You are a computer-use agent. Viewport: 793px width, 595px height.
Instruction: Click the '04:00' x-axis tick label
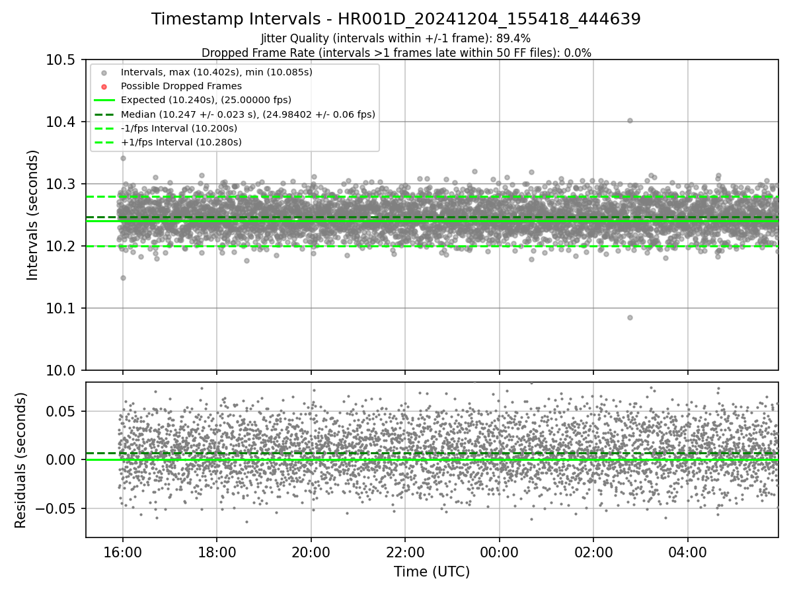tap(688, 553)
